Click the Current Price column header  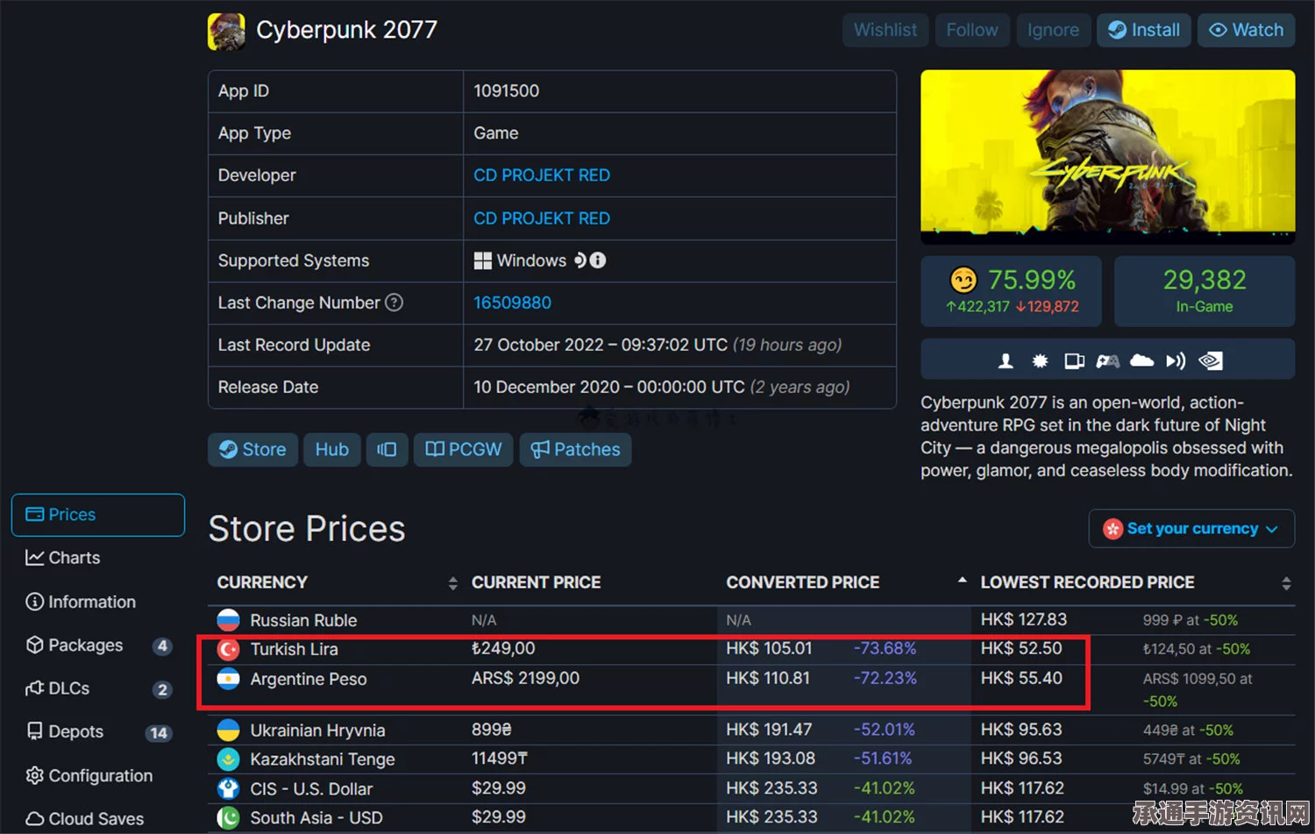pyautogui.click(x=537, y=582)
